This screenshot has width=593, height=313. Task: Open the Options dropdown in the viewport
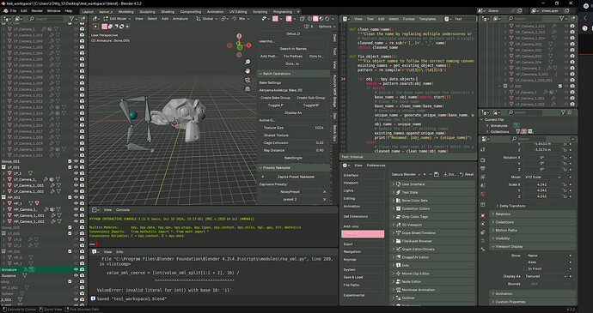point(327,27)
